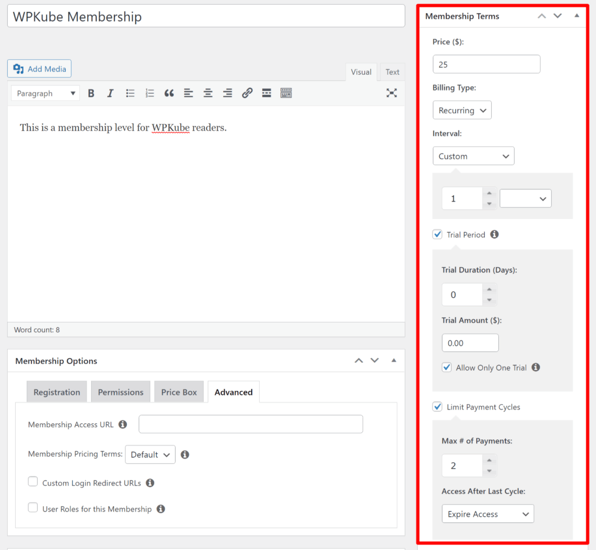The width and height of the screenshot is (596, 550).
Task: Click the Word count: 8 status text
Action: 37,330
